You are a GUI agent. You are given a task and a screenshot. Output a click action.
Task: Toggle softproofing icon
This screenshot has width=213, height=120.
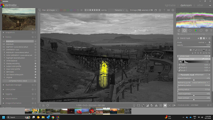pos(152,105)
